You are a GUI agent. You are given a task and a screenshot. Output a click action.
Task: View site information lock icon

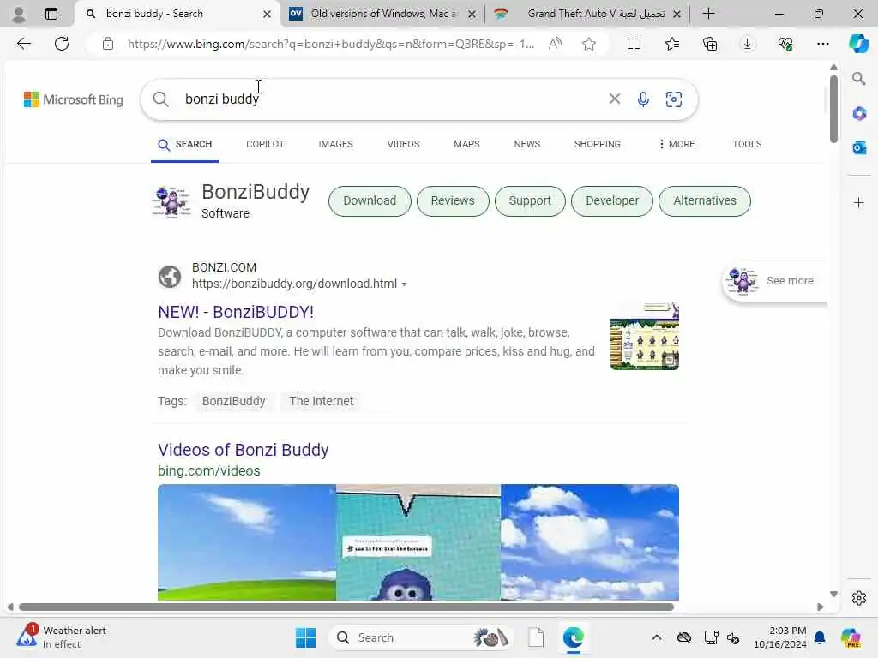(107, 44)
